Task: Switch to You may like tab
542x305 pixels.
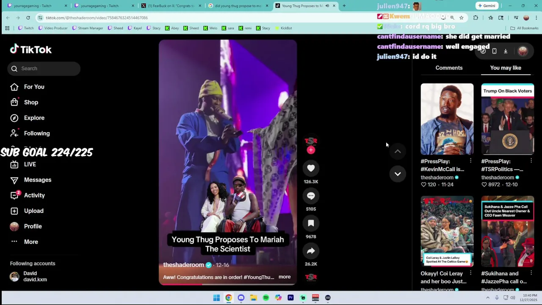Action: 506,68
